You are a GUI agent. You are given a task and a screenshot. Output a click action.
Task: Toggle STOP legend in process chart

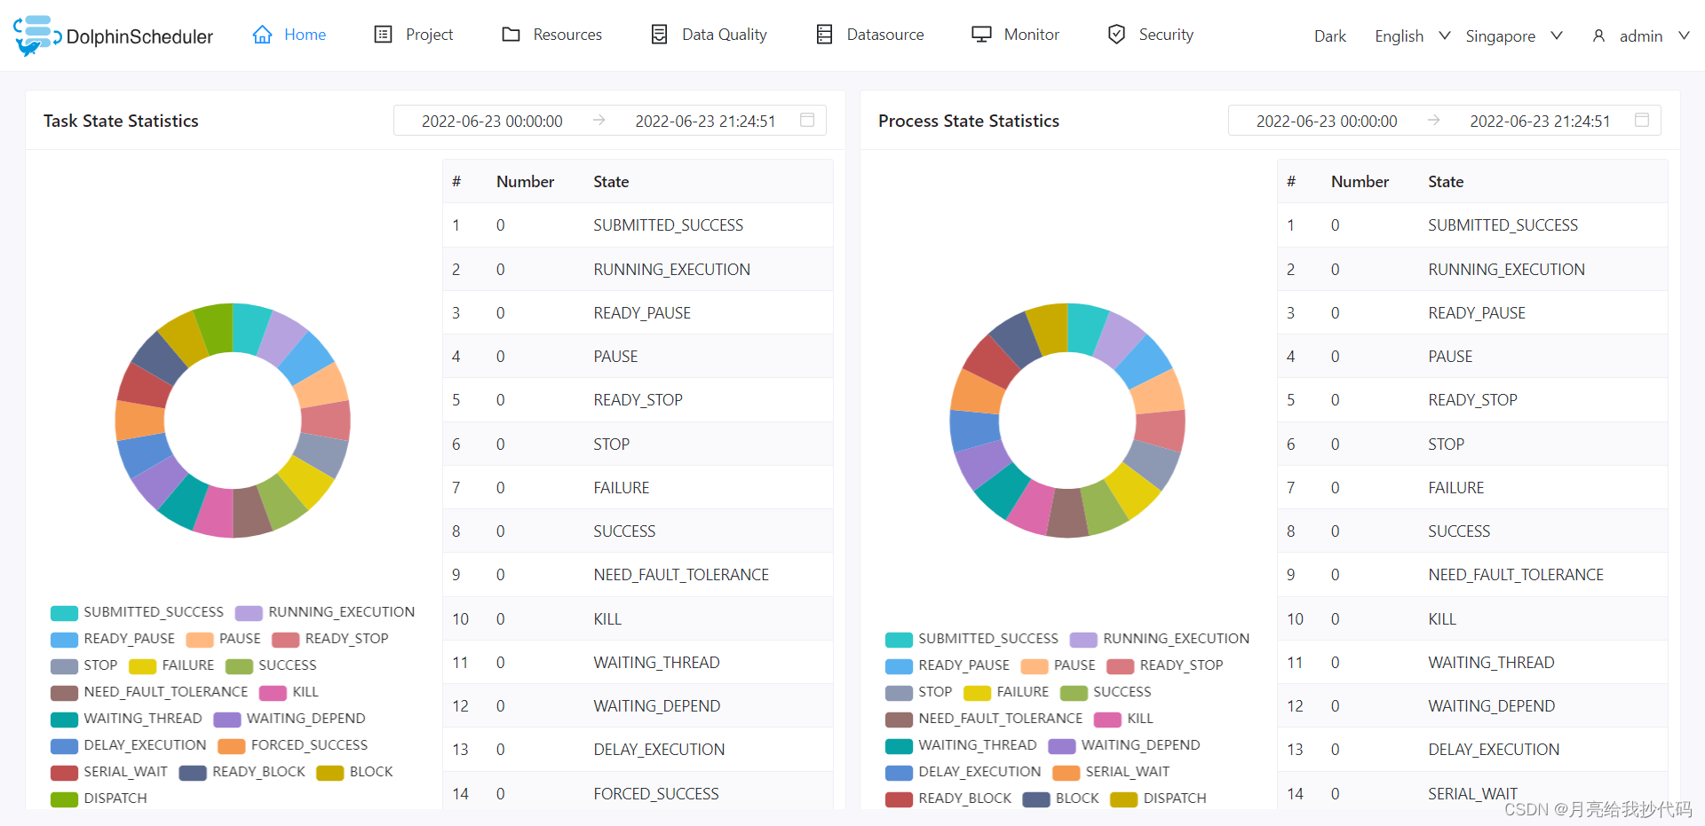919,692
